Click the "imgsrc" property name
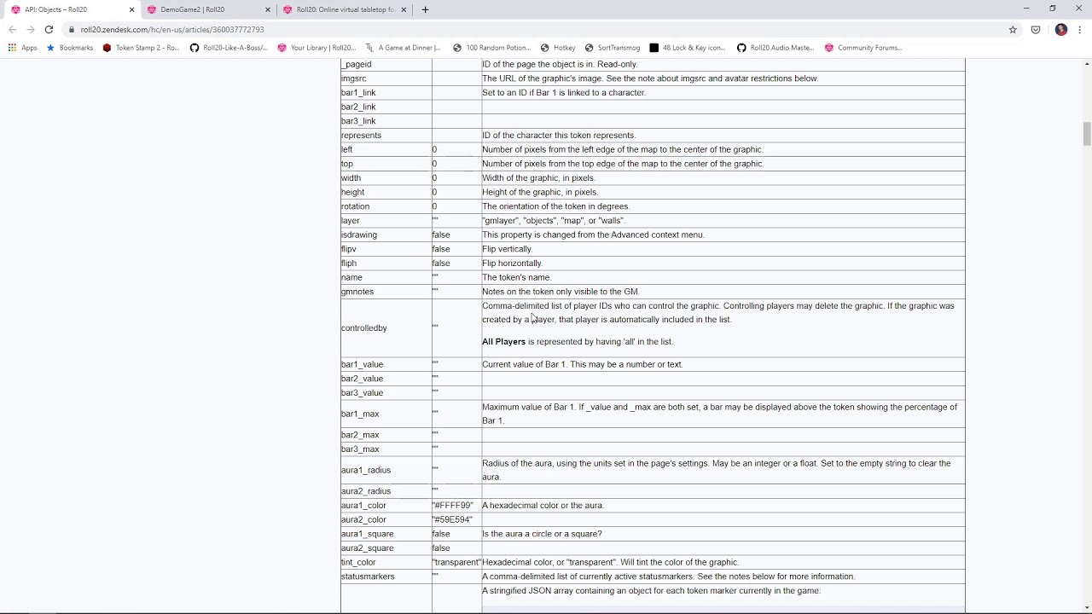This screenshot has width=1092, height=614. pos(353,78)
